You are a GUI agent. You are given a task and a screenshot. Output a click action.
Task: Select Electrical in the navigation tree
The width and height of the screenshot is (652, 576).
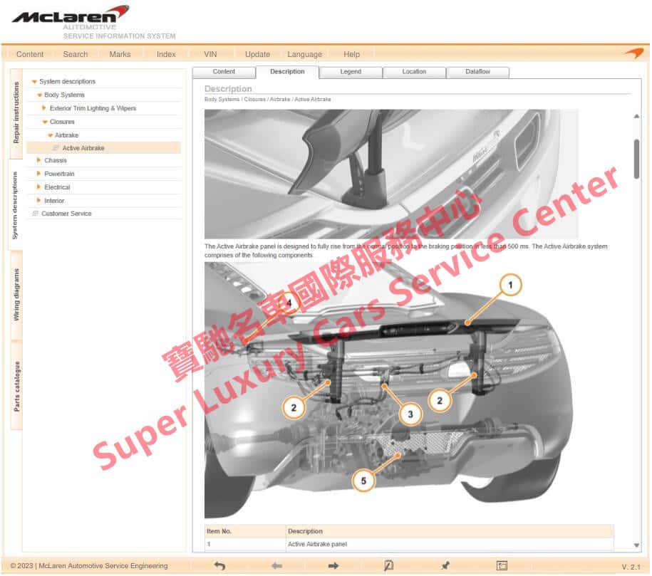(60, 187)
